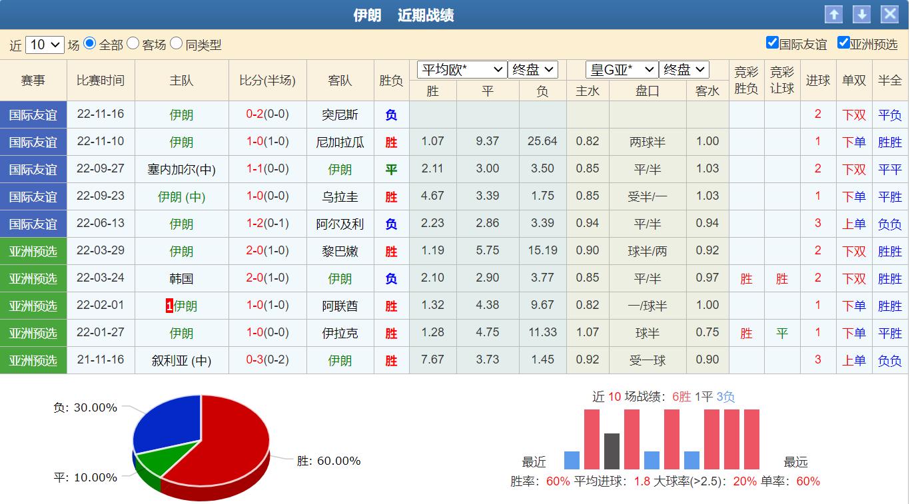Click the red card marker beside 伊朗
The width and height of the screenshot is (910, 504).
169,306
